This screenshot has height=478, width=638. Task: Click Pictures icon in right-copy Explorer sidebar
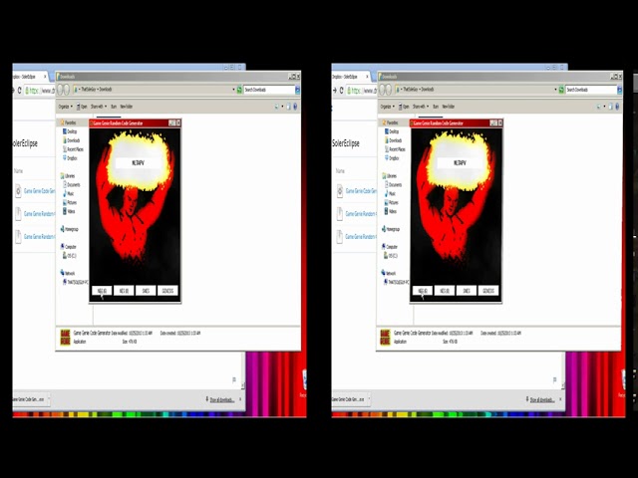(x=386, y=202)
